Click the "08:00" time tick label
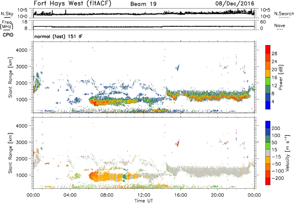294x203 pixels. click(x=107, y=195)
